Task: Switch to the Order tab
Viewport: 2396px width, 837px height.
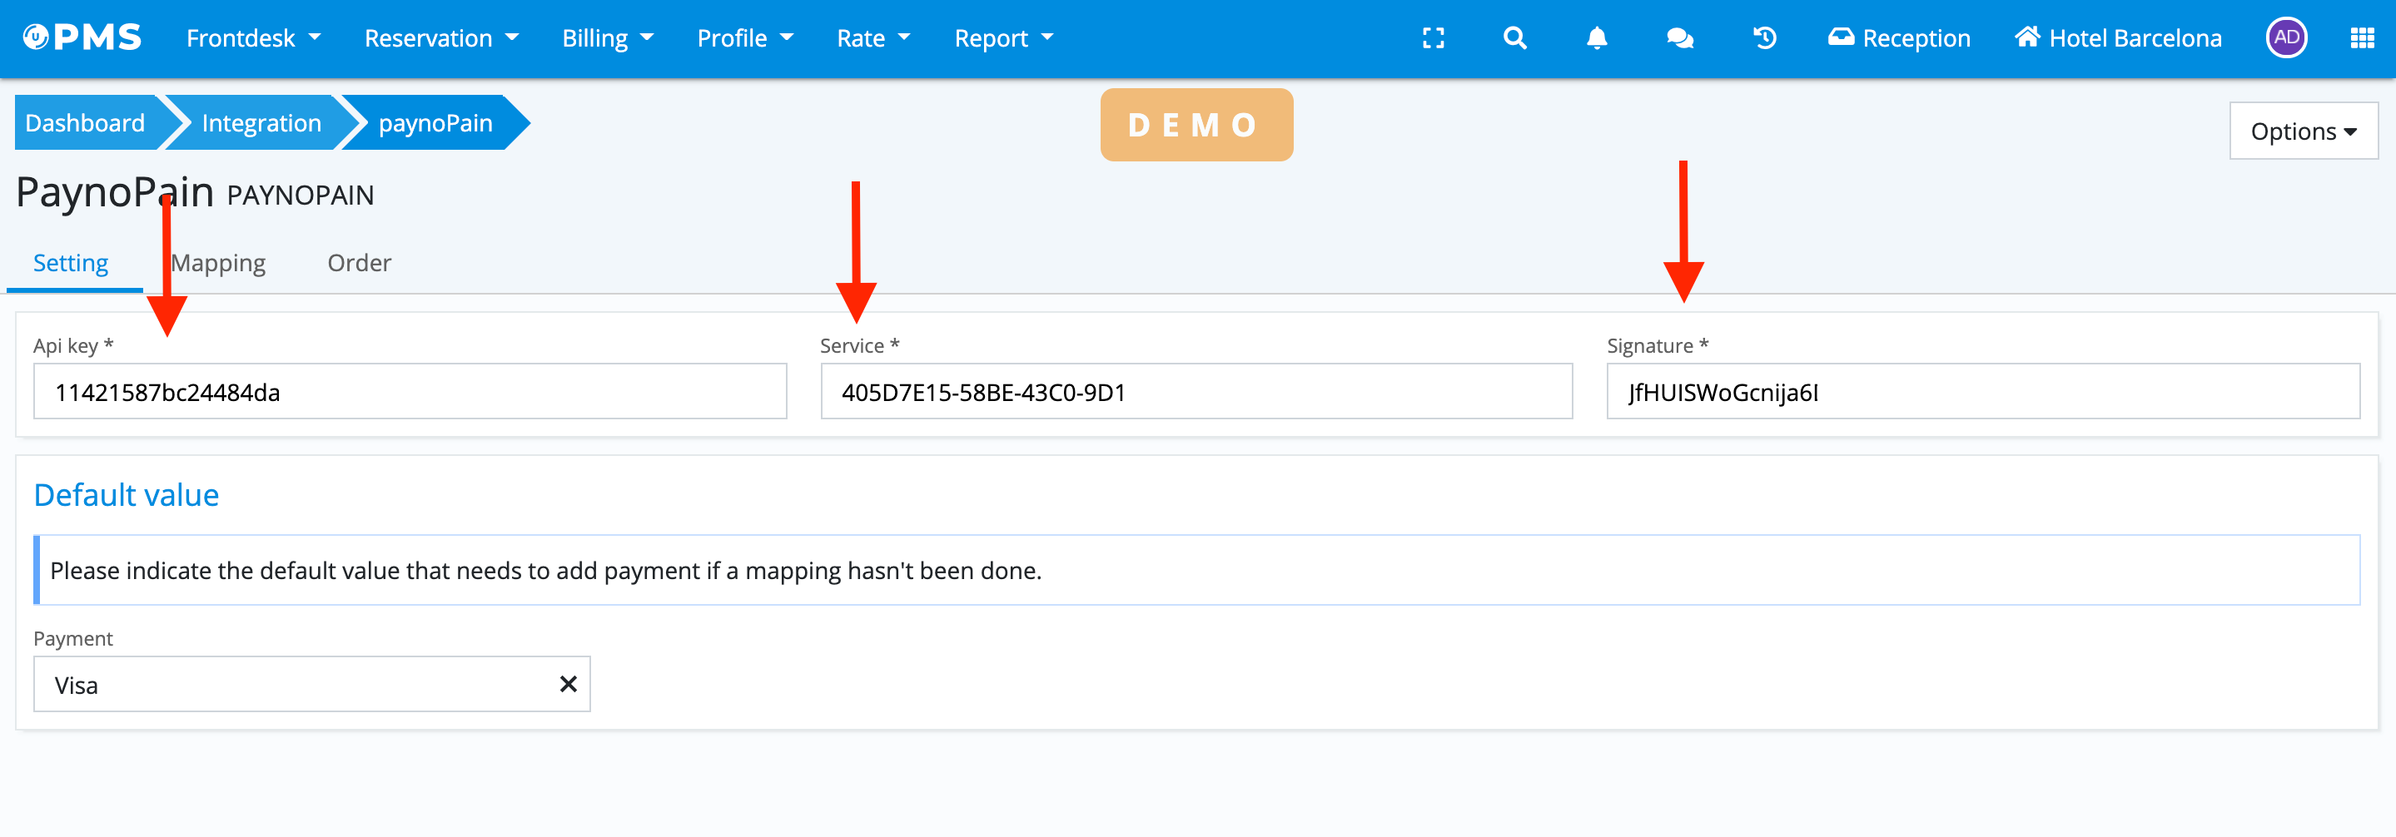Action: pos(359,263)
